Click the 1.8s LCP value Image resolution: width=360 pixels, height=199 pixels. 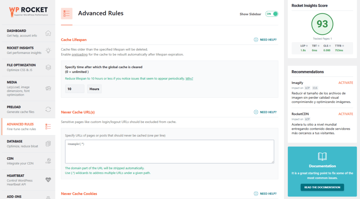tap(303, 50)
